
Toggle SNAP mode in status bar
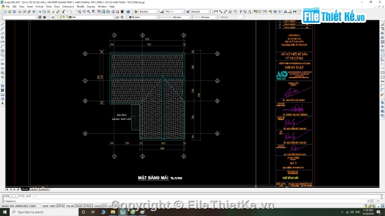coord(45,206)
